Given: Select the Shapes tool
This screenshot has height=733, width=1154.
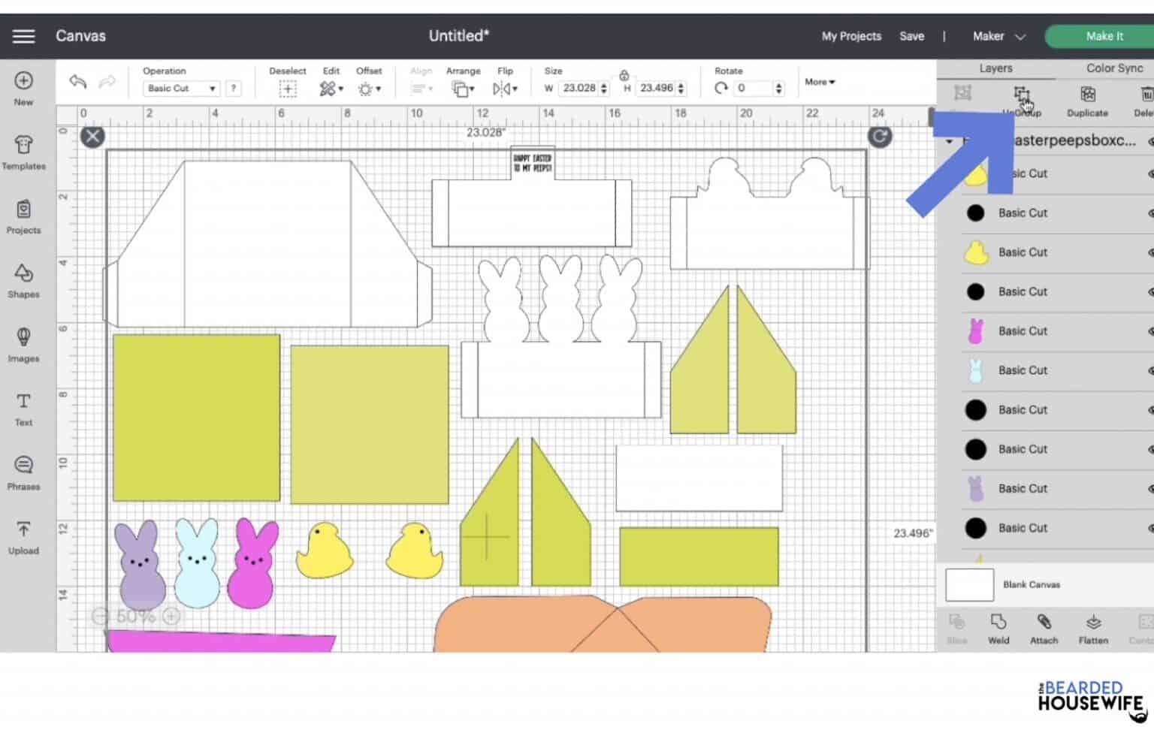Looking at the screenshot, I should pyautogui.click(x=23, y=281).
